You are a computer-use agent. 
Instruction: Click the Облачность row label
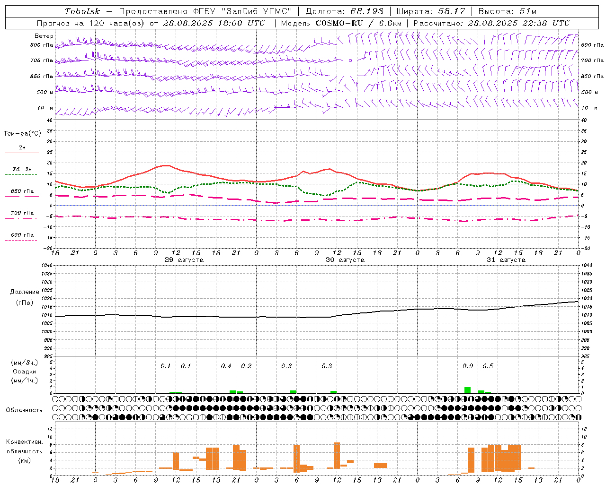pyautogui.click(x=24, y=410)
